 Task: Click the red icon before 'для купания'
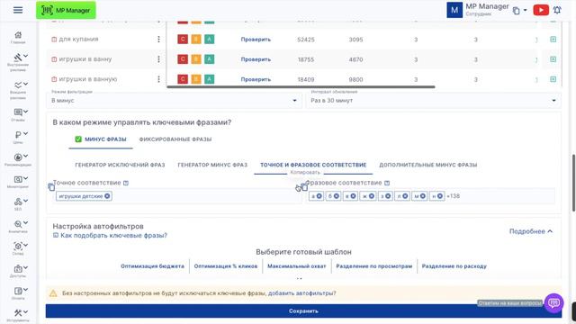pyautogui.click(x=54, y=40)
